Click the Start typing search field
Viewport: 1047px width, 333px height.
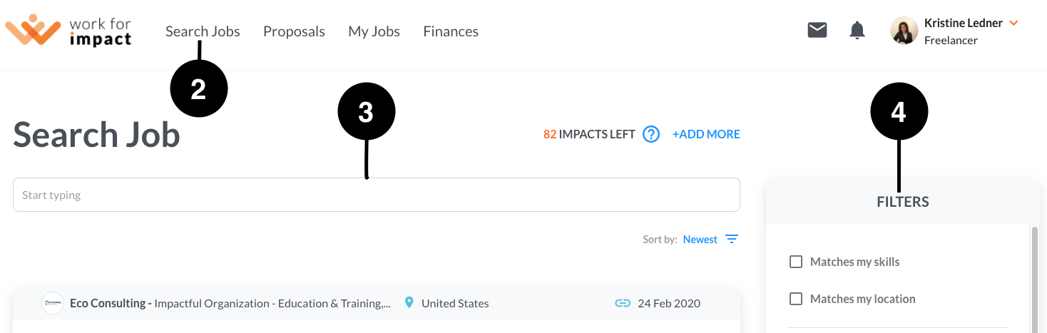tap(377, 195)
